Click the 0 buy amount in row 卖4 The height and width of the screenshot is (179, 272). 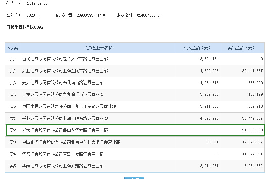(x=217, y=154)
